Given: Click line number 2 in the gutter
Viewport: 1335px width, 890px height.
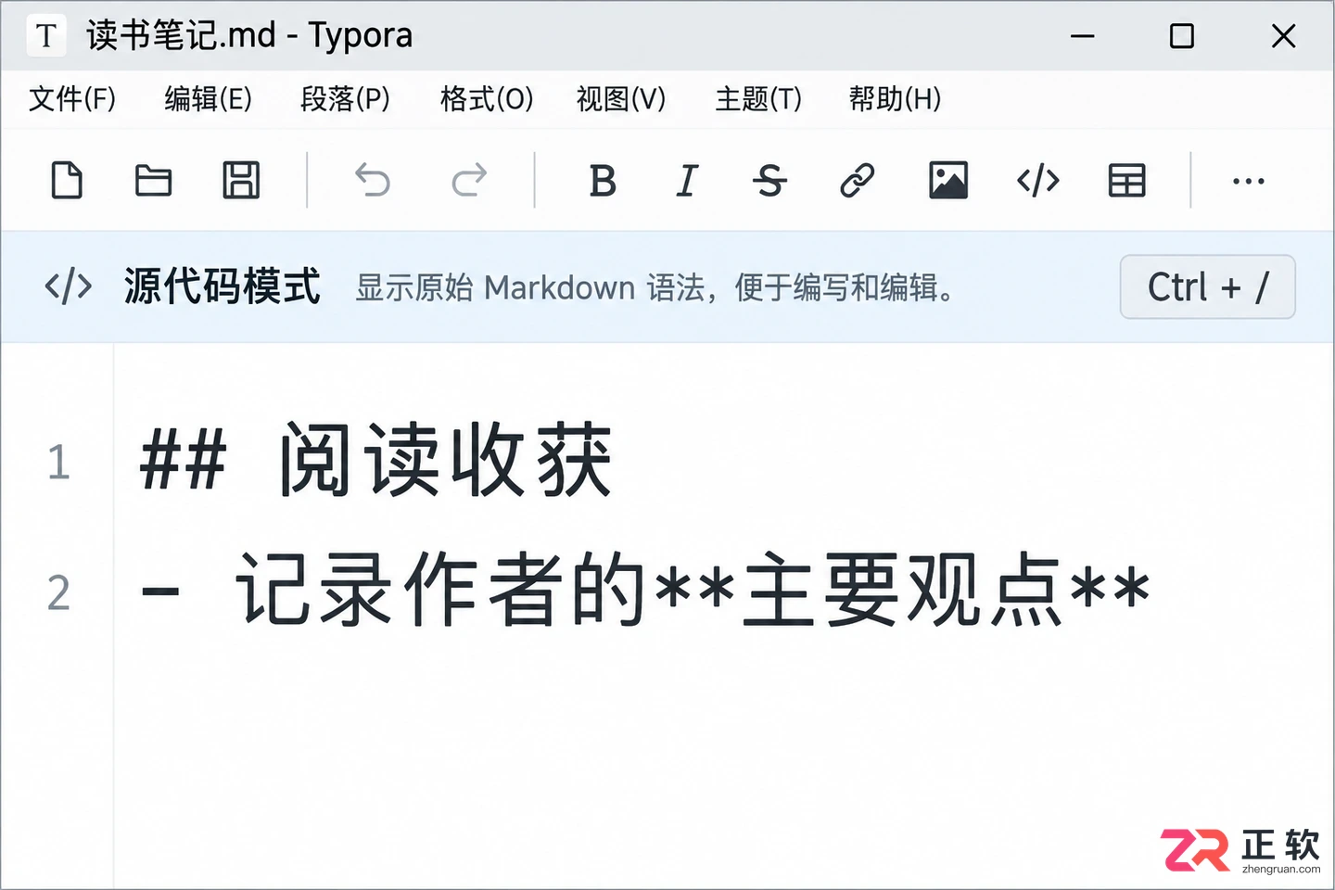Looking at the screenshot, I should point(58,592).
